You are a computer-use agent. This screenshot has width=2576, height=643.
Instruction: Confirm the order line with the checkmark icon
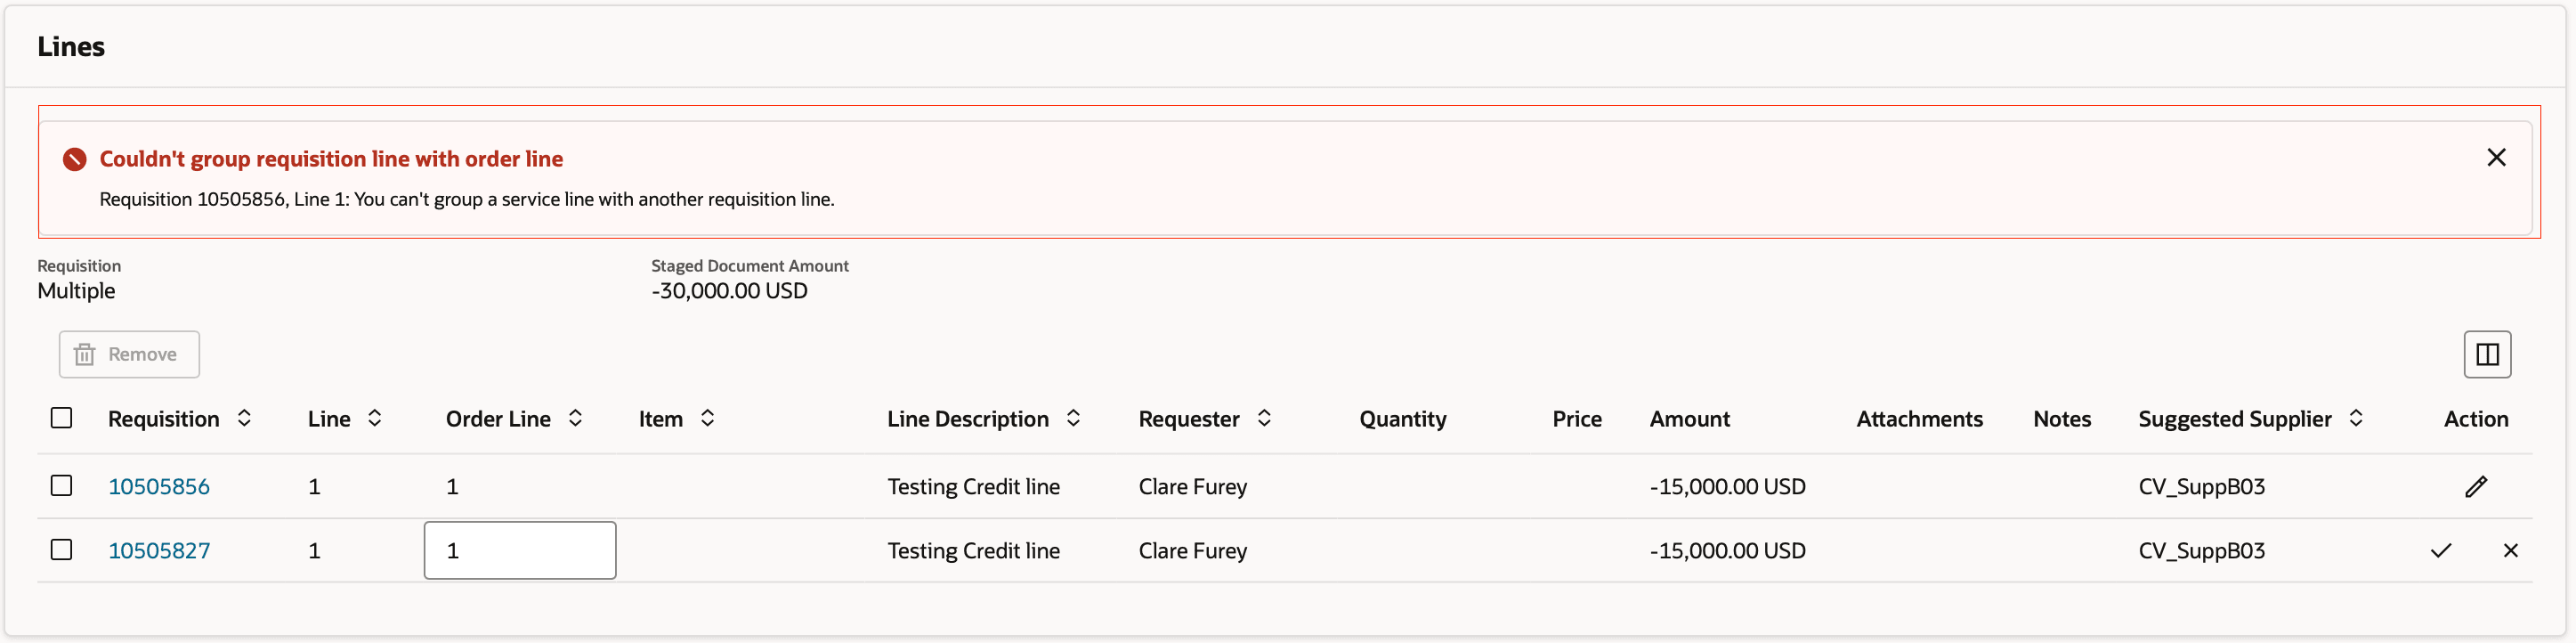click(2442, 550)
